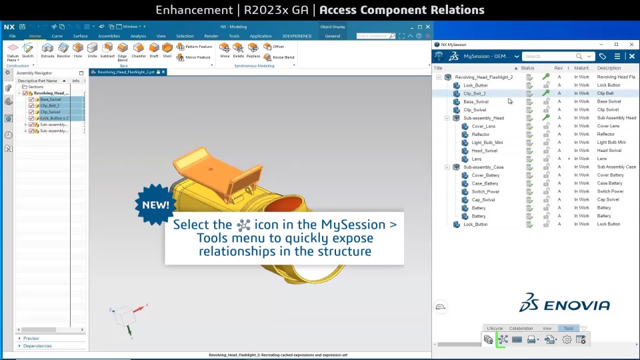Click the Mirror Feature command
The height and width of the screenshot is (360, 640).
(x=193, y=57)
